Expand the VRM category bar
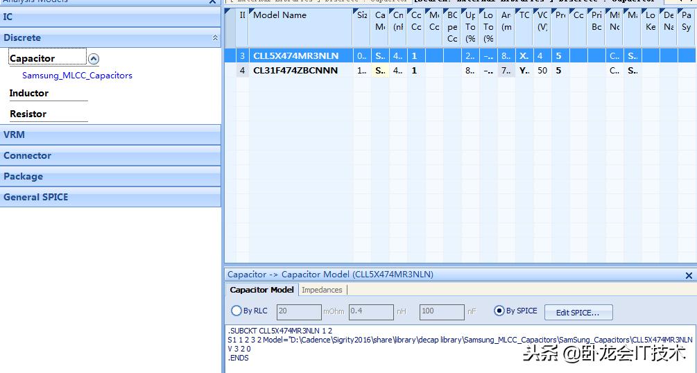The image size is (697, 373). pos(110,135)
